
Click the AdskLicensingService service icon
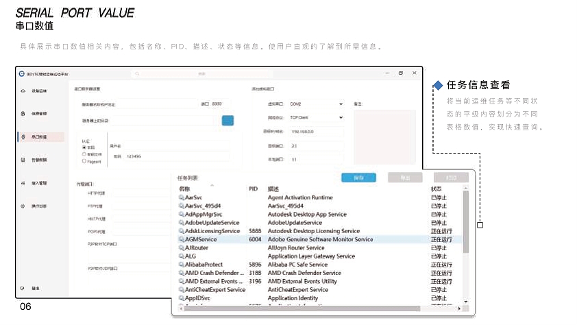click(x=182, y=231)
